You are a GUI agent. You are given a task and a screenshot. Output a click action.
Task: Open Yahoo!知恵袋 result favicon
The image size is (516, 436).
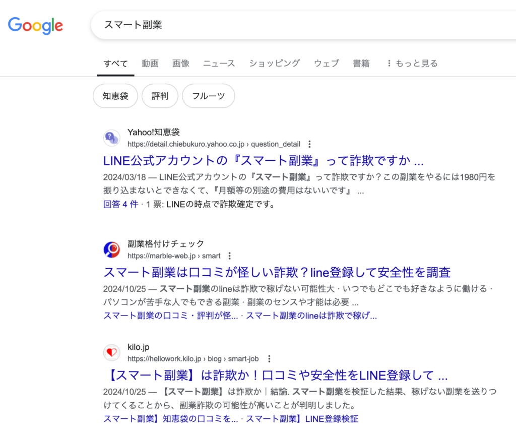click(x=112, y=138)
